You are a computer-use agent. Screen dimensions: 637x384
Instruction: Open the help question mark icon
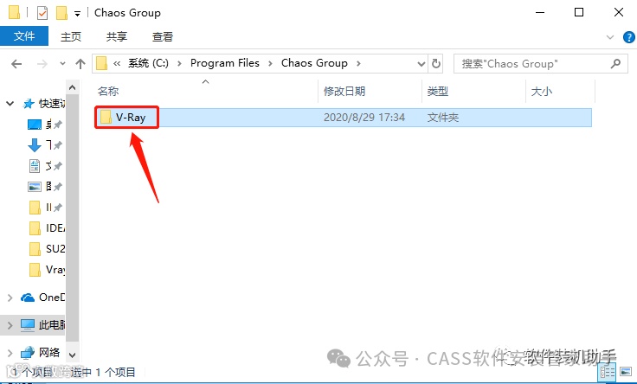tap(628, 37)
